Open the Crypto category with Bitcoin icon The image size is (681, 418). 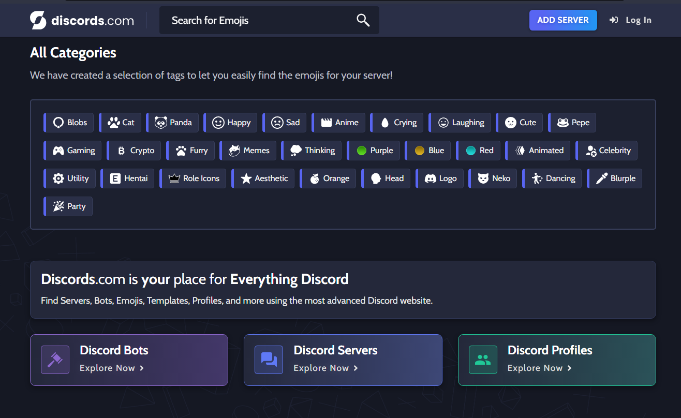pyautogui.click(x=134, y=151)
